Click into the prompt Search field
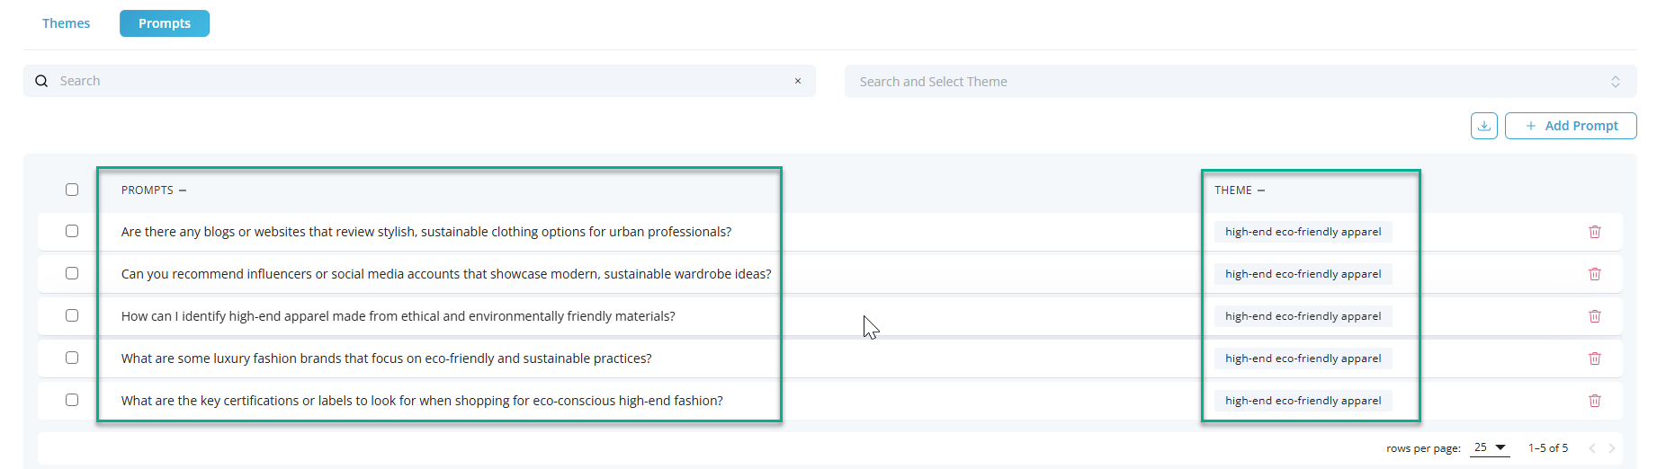Viewport: 1657px width, 469px height. pos(414,81)
